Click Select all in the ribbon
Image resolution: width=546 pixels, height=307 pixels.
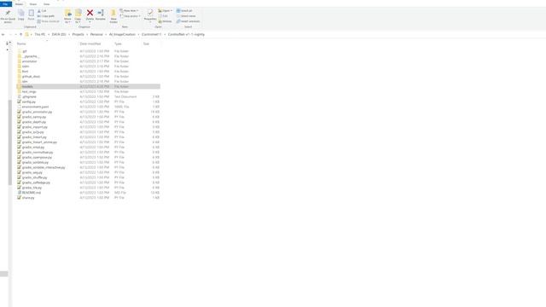coord(184,11)
